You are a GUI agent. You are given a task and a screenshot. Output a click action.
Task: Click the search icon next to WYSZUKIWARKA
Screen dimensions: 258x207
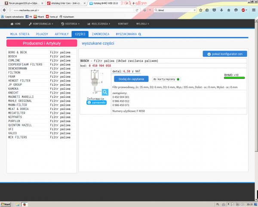click(139, 34)
